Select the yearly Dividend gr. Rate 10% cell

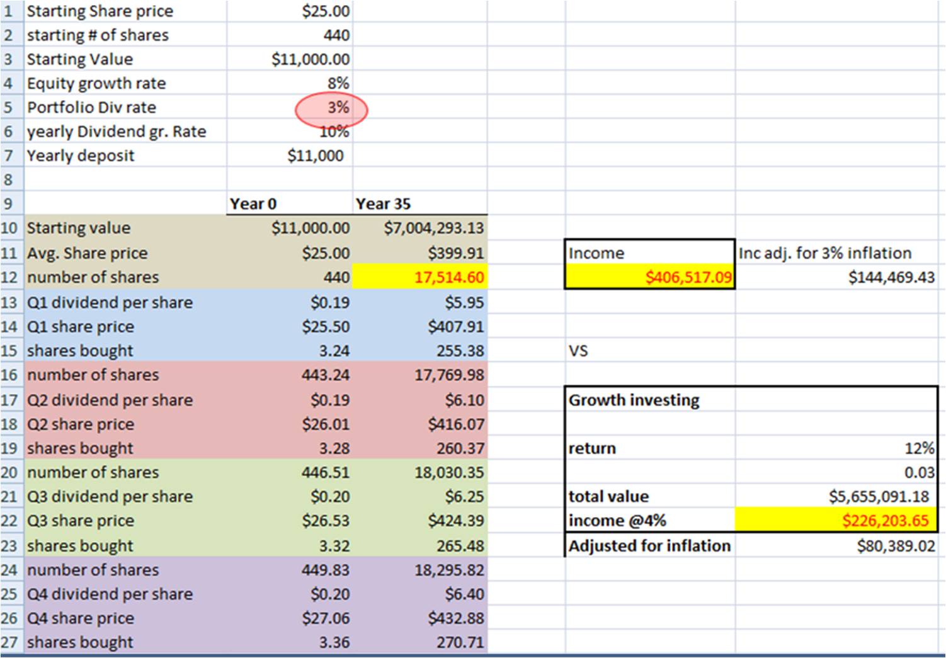coord(290,132)
